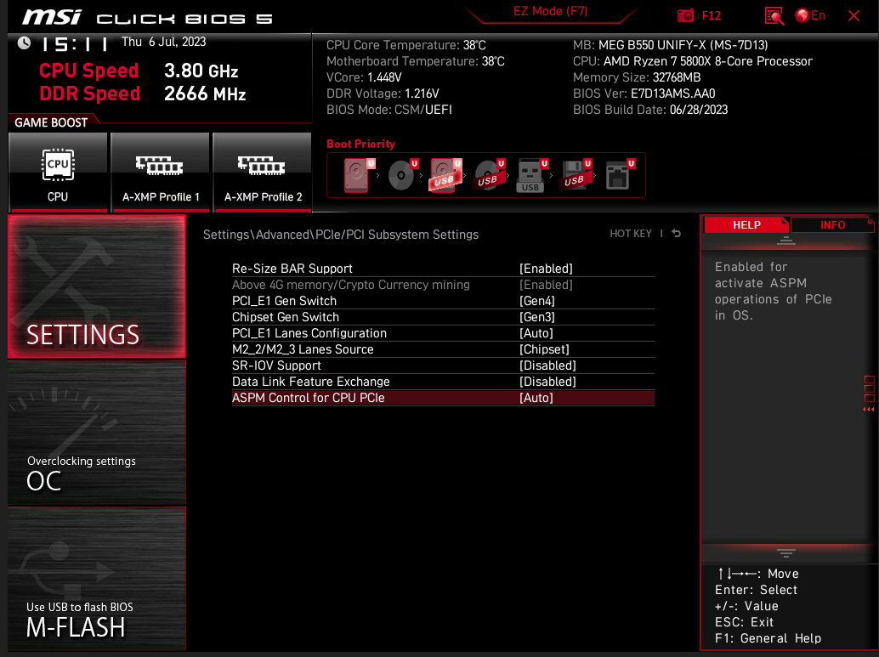Open the SETTINGS section
879x657 pixels.
pyautogui.click(x=97, y=287)
